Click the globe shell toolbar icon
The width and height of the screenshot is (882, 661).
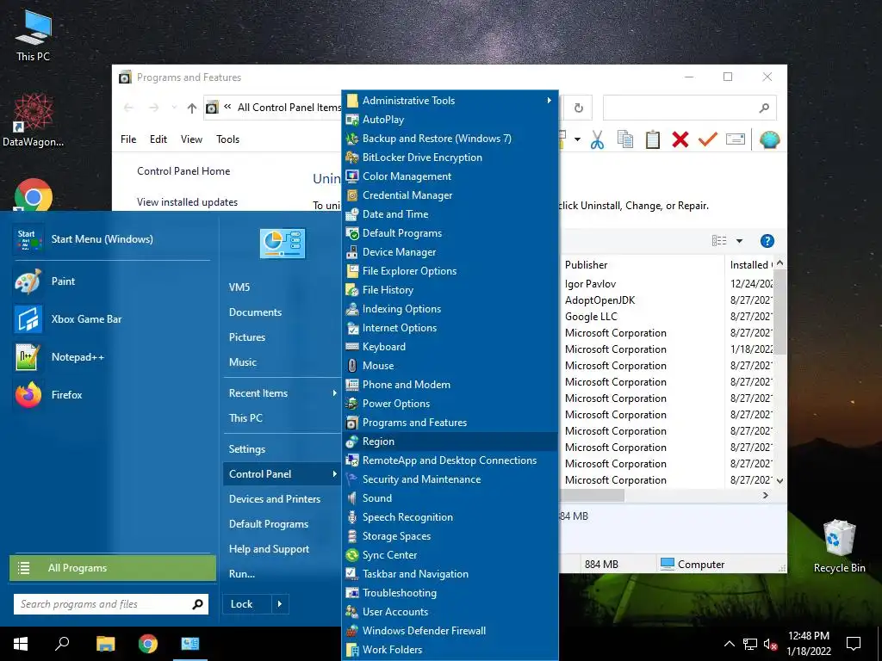[769, 139]
